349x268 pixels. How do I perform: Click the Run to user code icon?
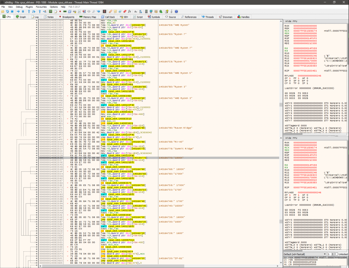pyautogui.click(x=45, y=11)
